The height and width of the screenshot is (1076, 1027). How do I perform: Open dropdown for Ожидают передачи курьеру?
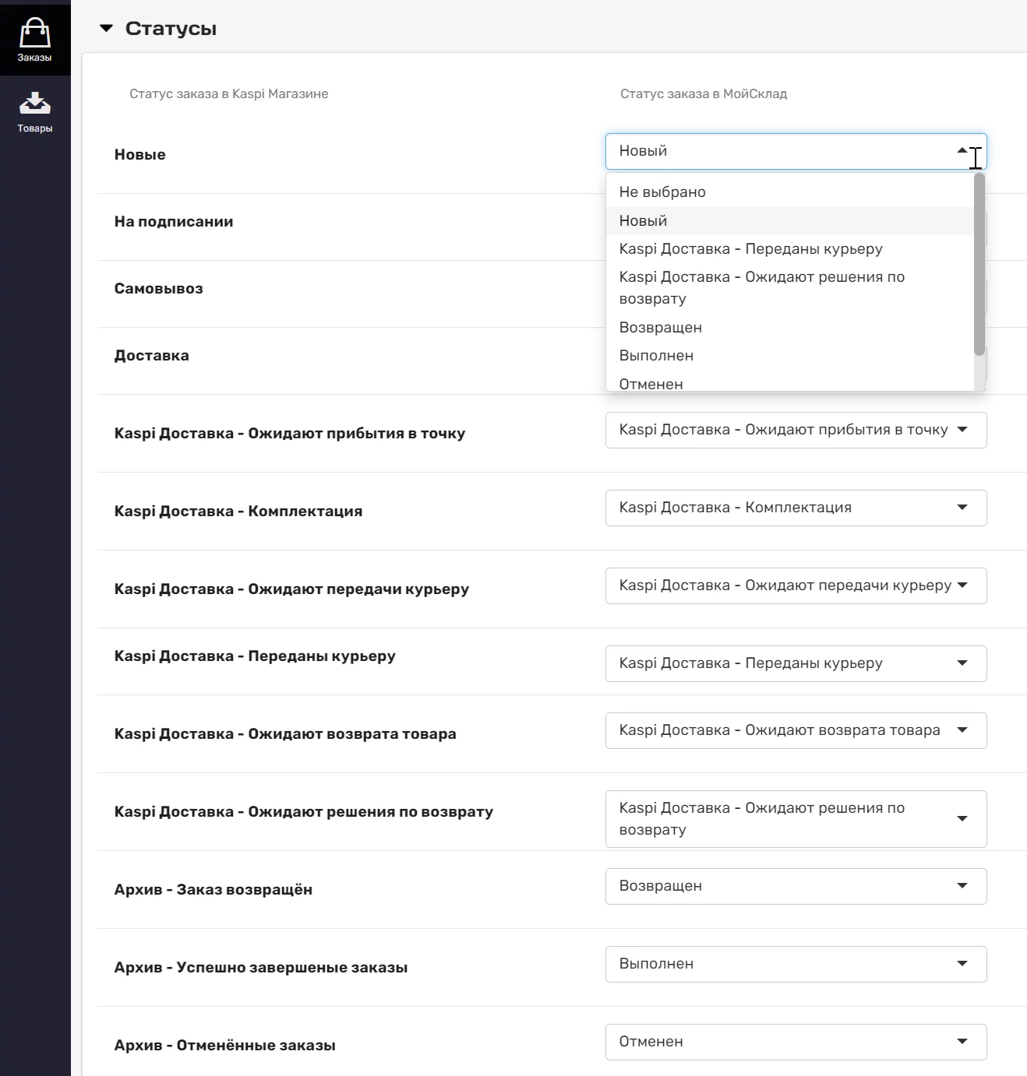click(x=796, y=585)
